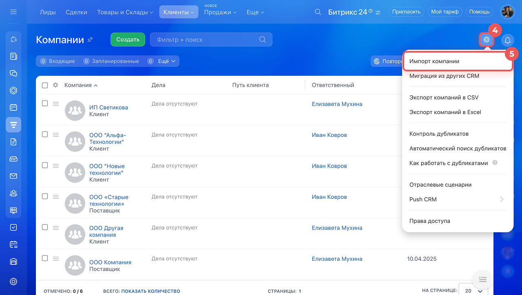The image size is (522, 295).
Task: Click the search magnifier icon in top bar
Action: [x=318, y=12]
